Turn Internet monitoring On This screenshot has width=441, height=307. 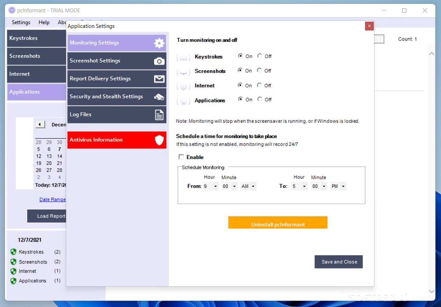pyautogui.click(x=240, y=85)
